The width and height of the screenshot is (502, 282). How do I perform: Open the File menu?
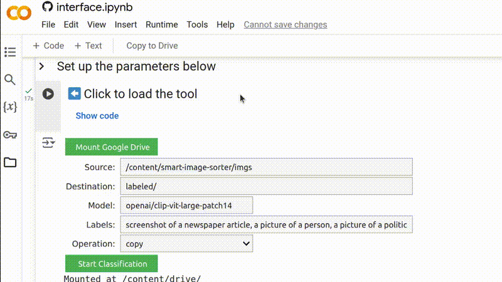click(x=48, y=24)
